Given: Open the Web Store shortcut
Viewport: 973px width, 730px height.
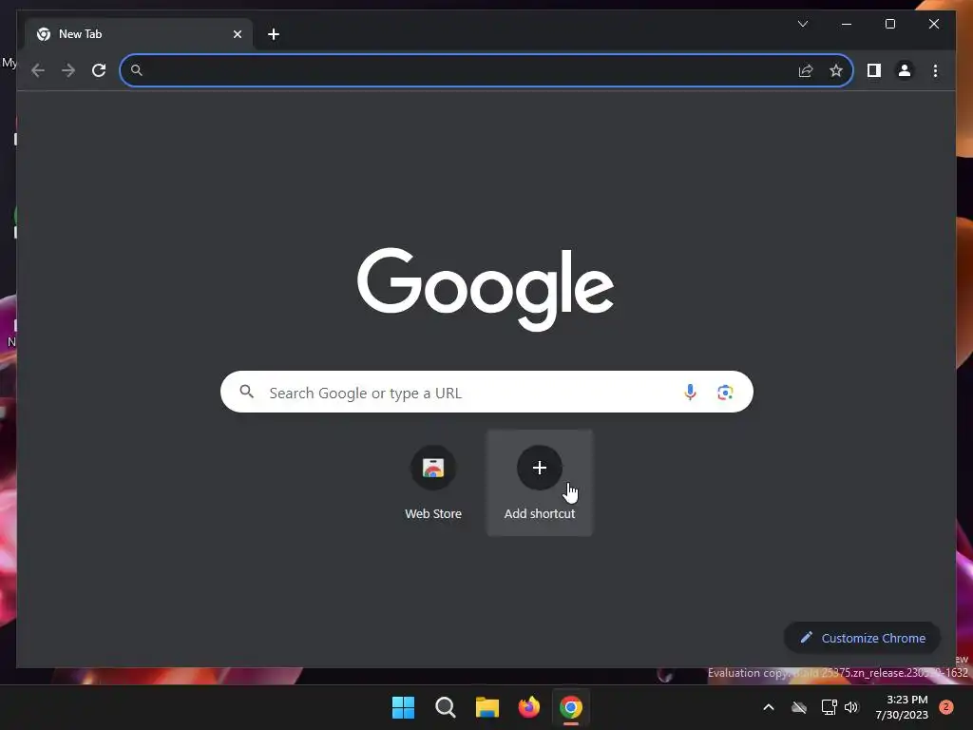Looking at the screenshot, I should [x=433, y=482].
